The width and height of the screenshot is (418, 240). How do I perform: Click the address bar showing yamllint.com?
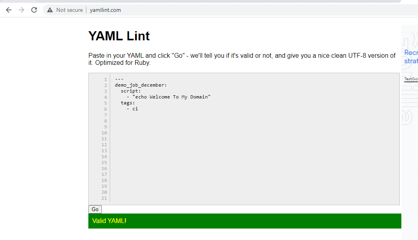tap(105, 10)
